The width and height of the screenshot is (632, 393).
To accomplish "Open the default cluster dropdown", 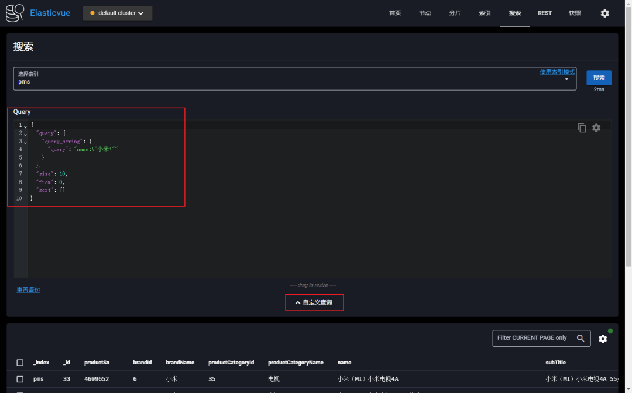I will [118, 13].
